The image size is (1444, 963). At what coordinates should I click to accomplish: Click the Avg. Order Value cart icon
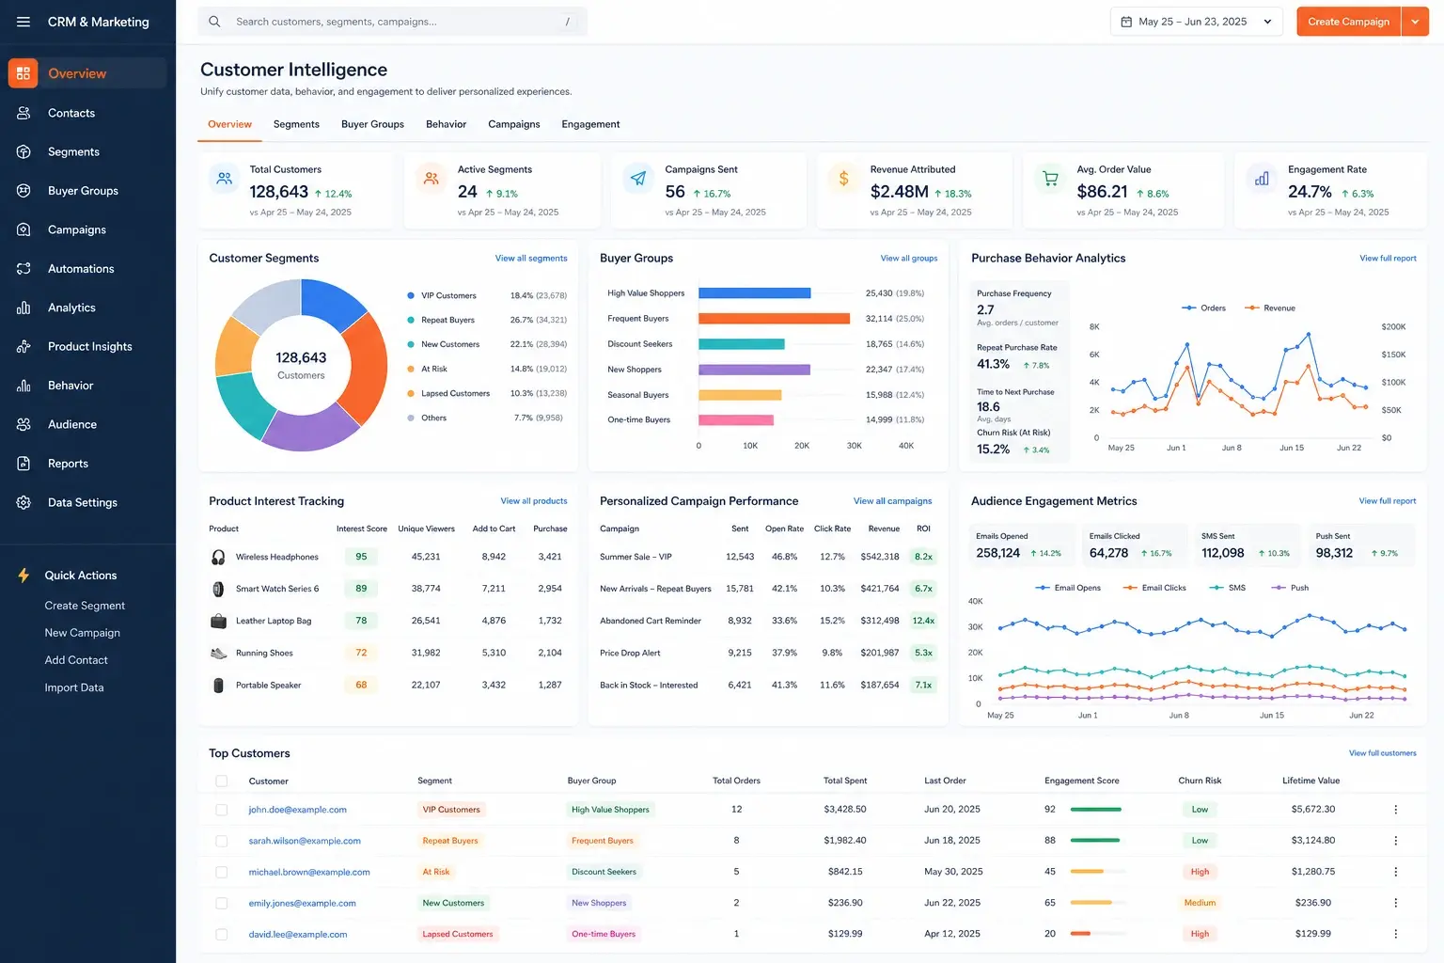1051,178
